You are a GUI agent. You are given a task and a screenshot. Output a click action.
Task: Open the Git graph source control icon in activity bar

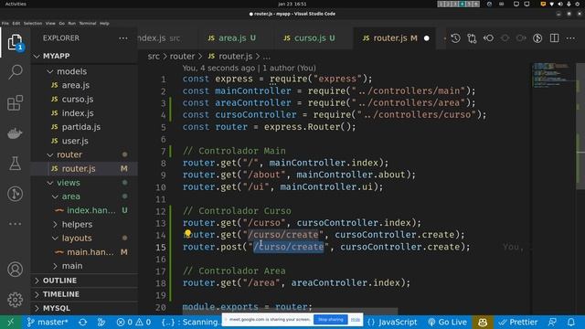pos(15,194)
